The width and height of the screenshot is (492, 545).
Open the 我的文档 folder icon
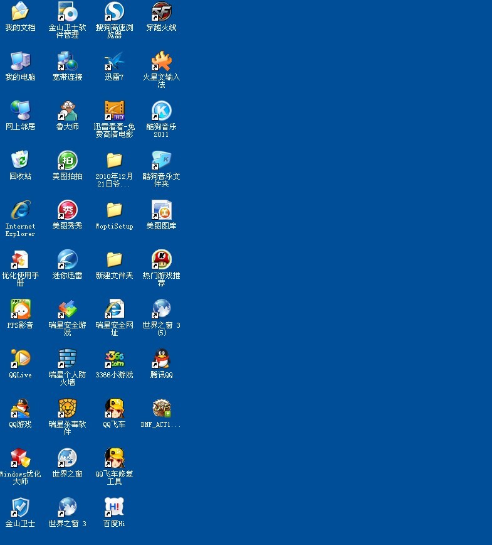point(20,11)
